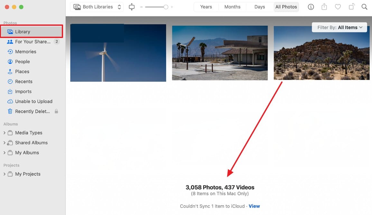Image resolution: width=372 pixels, height=215 pixels.
Task: Expand the My Projects folder
Action: pos(4,174)
